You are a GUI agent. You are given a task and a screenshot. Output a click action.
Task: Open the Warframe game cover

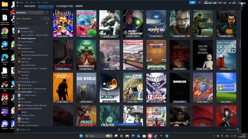pos(86,55)
